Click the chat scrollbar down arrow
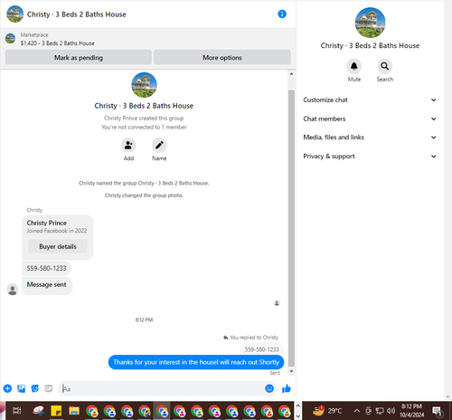This screenshot has height=420, width=452. point(291,371)
